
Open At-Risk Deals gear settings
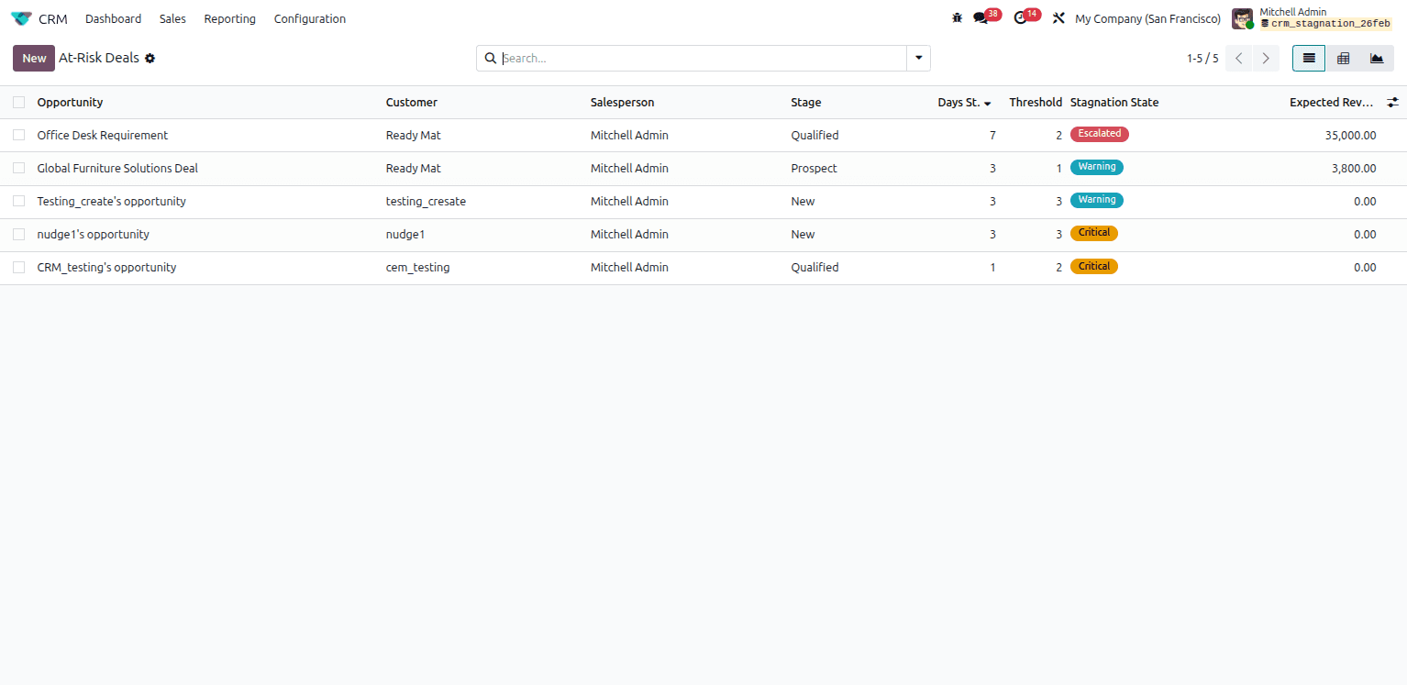pos(150,58)
